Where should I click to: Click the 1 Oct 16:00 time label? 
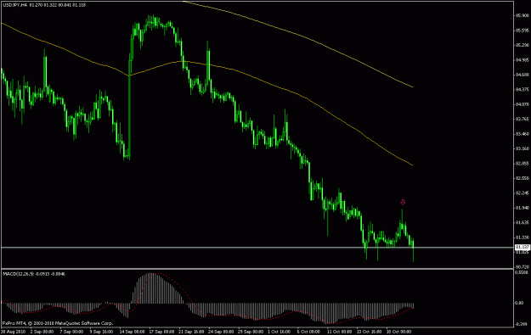(279, 332)
